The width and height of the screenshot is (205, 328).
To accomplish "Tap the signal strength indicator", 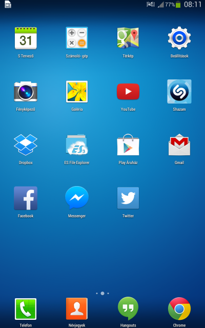I will coord(160,5).
